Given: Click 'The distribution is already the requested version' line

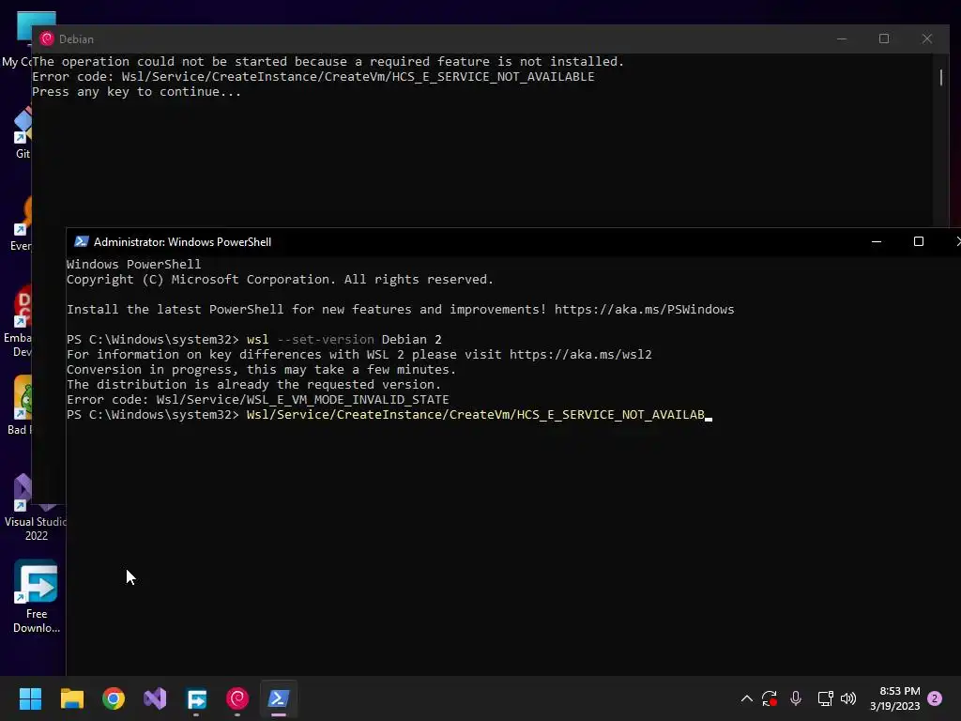Looking at the screenshot, I should point(253,385).
